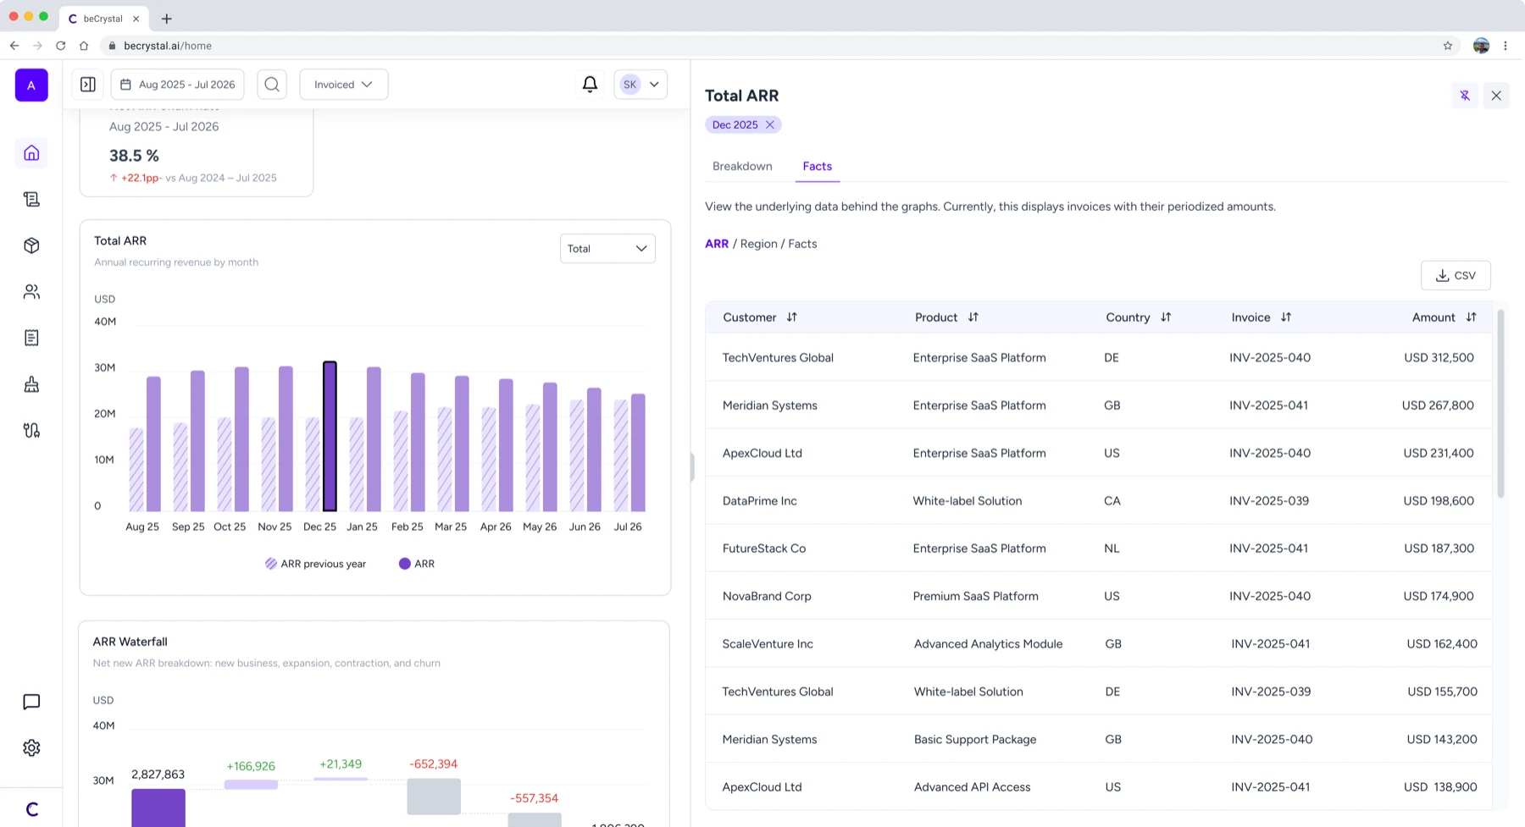Click the purple 'A' workspace avatar
This screenshot has width=1525, height=827.
[31, 85]
